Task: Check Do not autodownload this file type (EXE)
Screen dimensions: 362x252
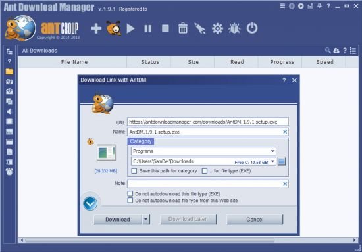Action: pos(130,193)
